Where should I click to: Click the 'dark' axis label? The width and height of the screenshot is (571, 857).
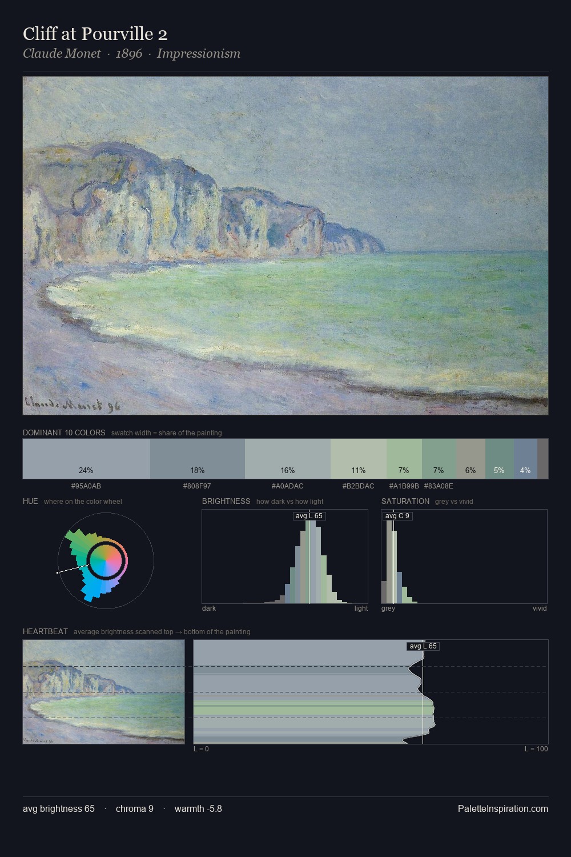(209, 608)
